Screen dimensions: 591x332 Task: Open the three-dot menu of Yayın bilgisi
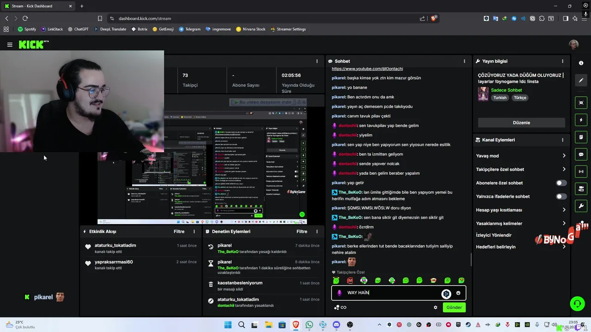(562, 61)
